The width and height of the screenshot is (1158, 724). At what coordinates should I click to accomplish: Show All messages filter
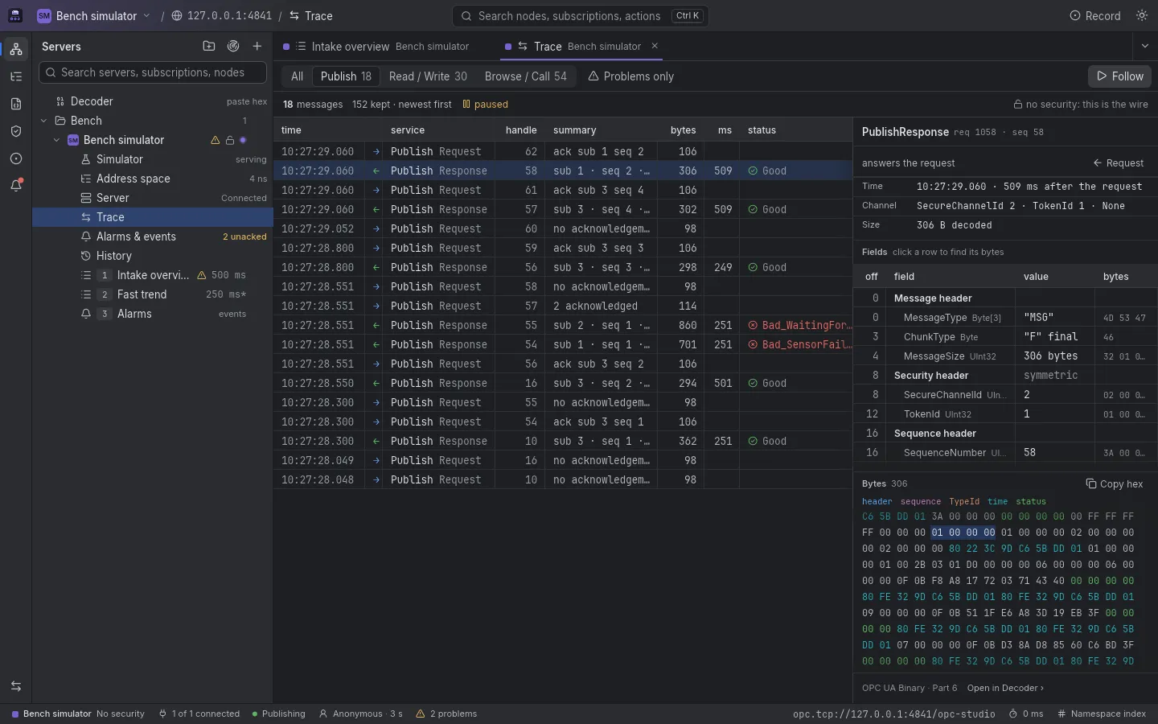[298, 76]
